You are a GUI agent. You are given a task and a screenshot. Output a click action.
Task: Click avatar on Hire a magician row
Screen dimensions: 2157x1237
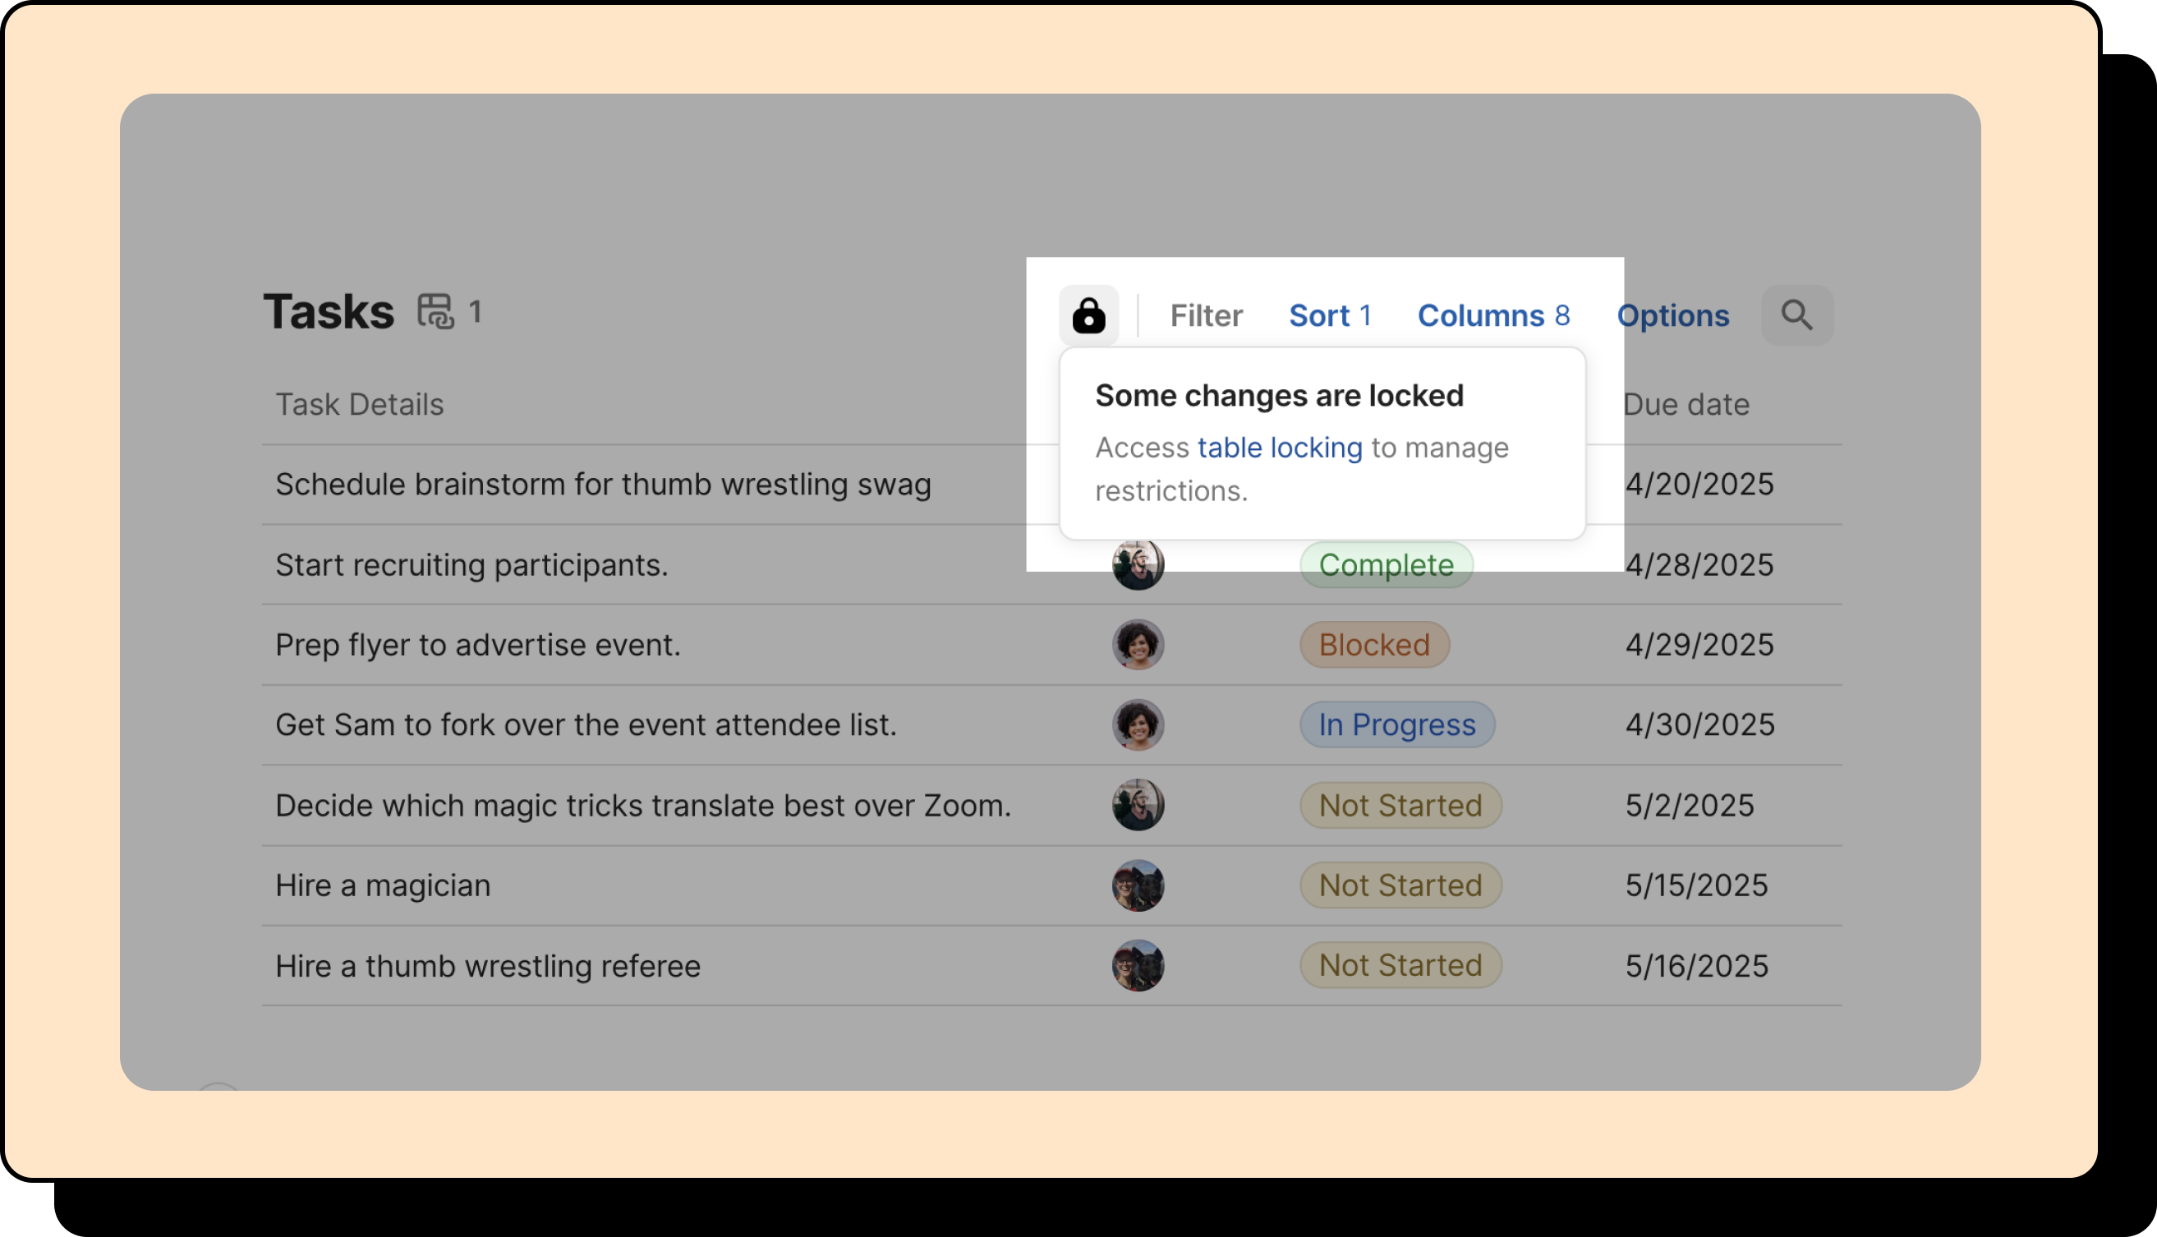coord(1138,885)
